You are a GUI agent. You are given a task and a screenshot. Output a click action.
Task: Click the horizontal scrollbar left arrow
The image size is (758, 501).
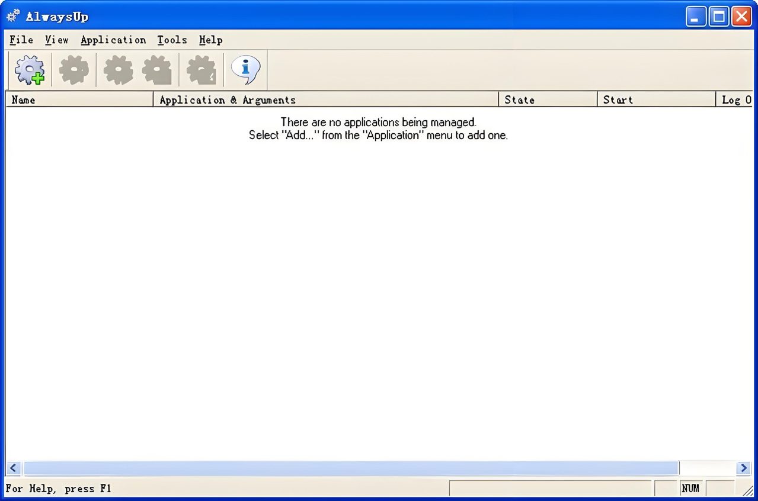point(14,468)
